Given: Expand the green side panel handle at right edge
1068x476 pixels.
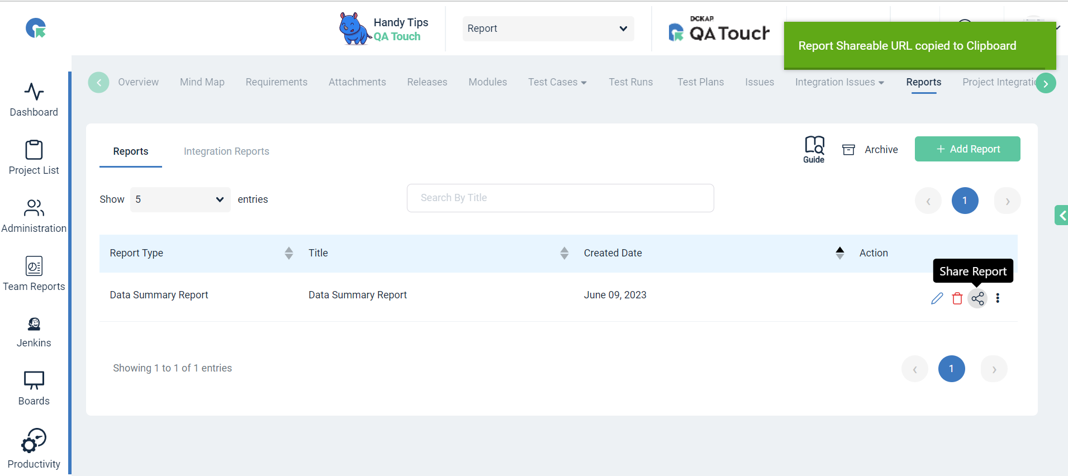Looking at the screenshot, I should pos(1061,215).
